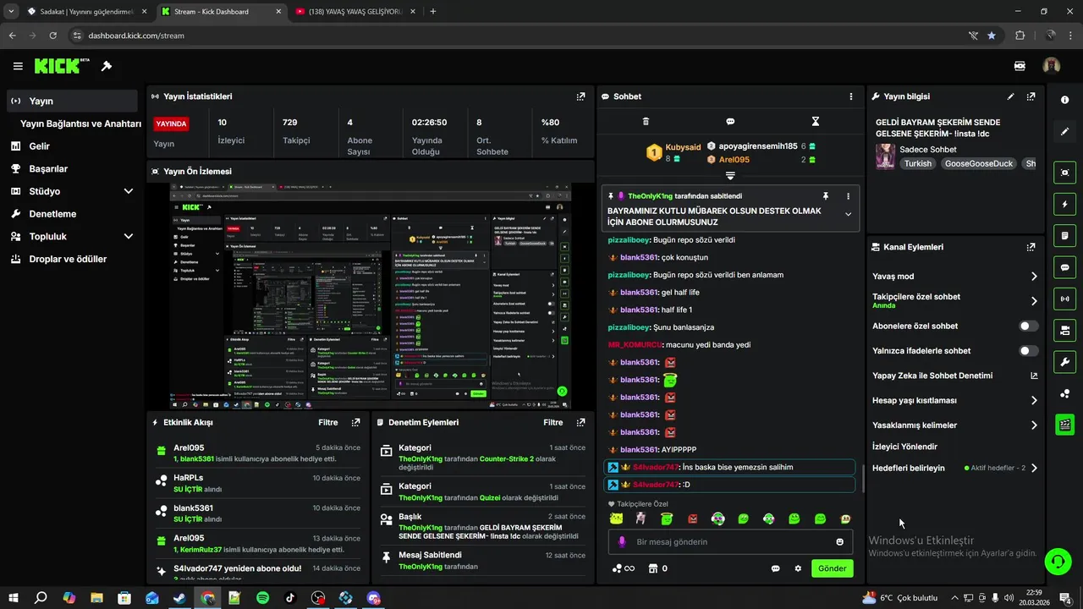The height and width of the screenshot is (609, 1083).
Task: Click the info icon in right sidebar
Action: coord(1064,100)
